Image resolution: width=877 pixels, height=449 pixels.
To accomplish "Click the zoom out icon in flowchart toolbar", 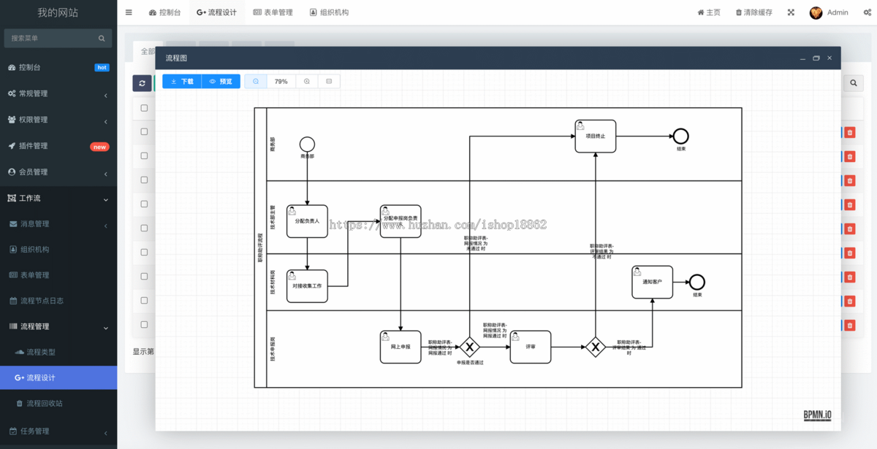I will pos(256,82).
